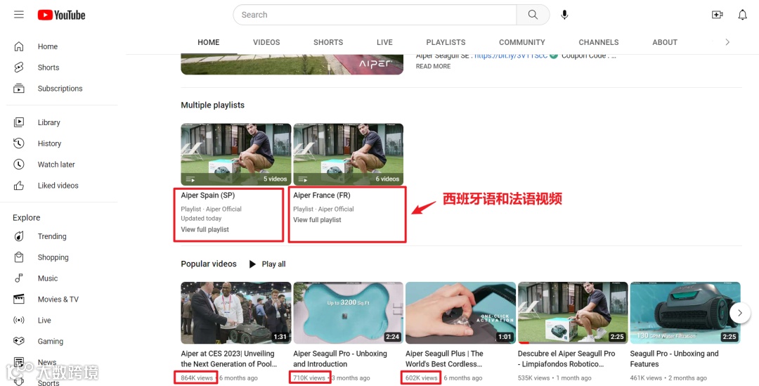
Task: Start voice search with microphone icon
Action: point(564,15)
